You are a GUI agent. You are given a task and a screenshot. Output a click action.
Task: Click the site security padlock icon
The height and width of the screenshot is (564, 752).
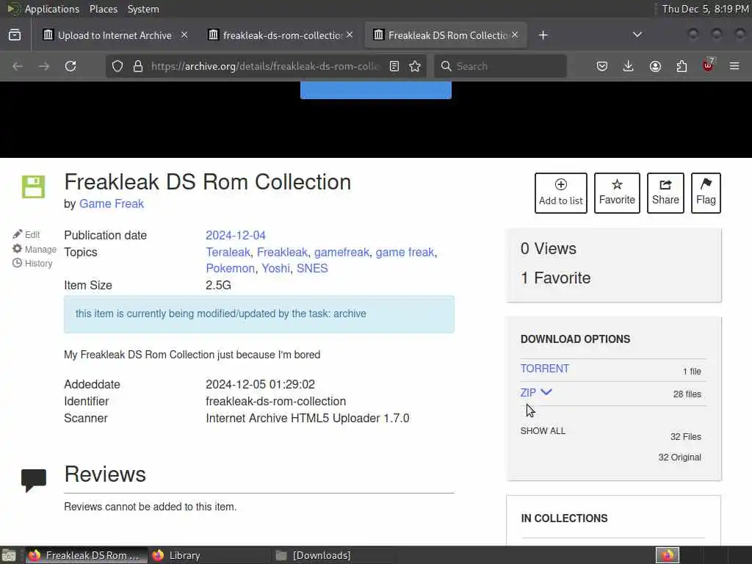(x=138, y=66)
